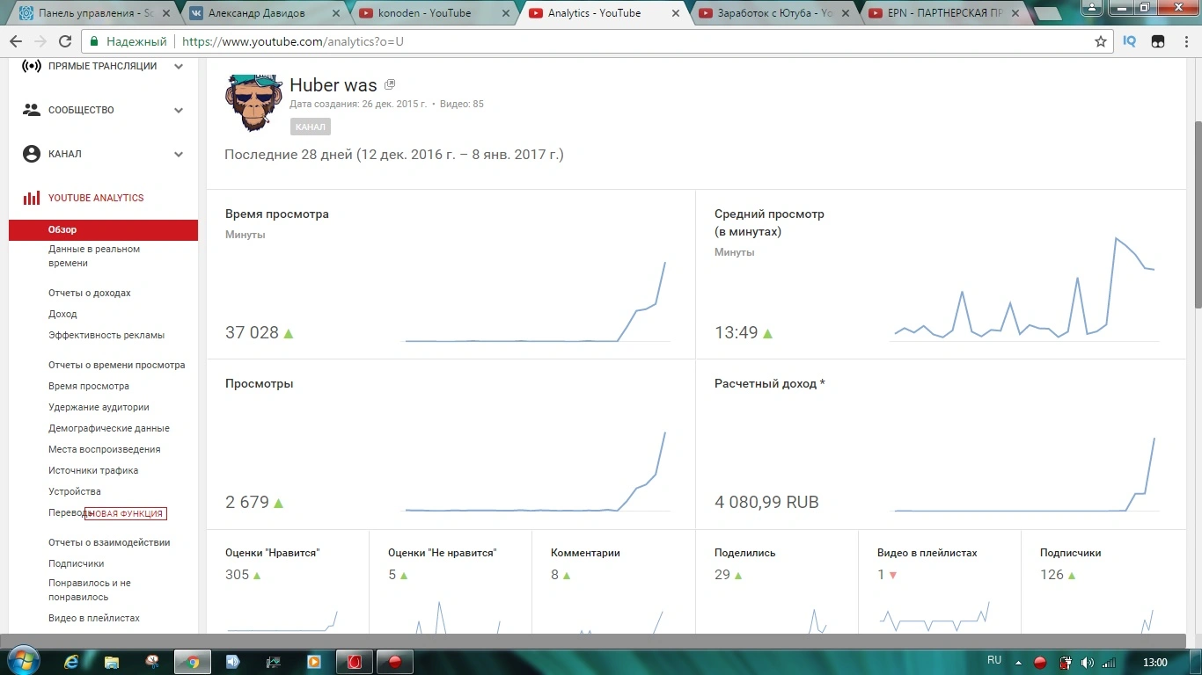Expand the ПРЯМЫЕ ТРАНСЛЯЦИИ section

click(179, 66)
